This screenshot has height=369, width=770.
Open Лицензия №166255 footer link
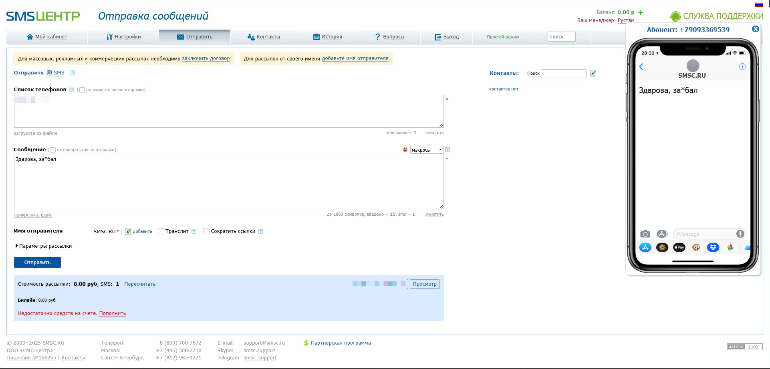point(31,358)
